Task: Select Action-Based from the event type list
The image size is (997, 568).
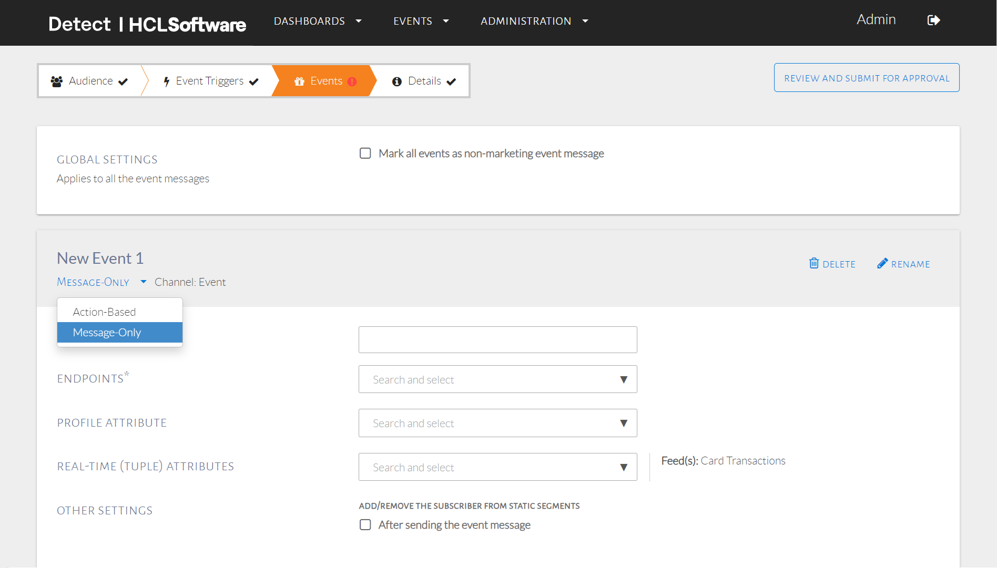Action: [104, 312]
